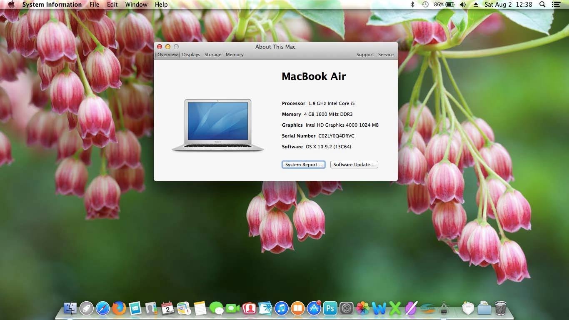Viewport: 569px width, 320px height.
Task: Open the Support section
Action: pos(365,55)
